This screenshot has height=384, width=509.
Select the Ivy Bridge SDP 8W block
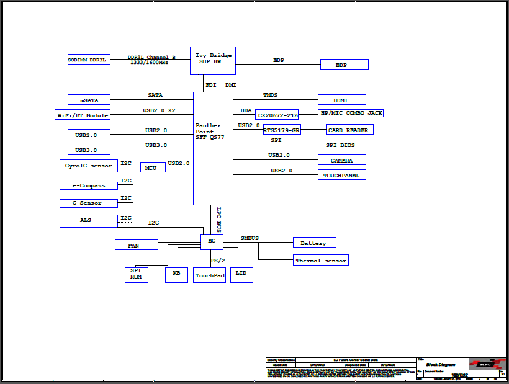click(x=213, y=61)
